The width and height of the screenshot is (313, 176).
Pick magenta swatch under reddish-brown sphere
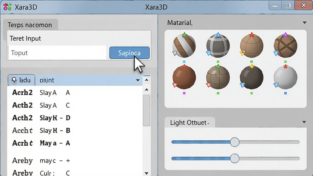pos(184,93)
